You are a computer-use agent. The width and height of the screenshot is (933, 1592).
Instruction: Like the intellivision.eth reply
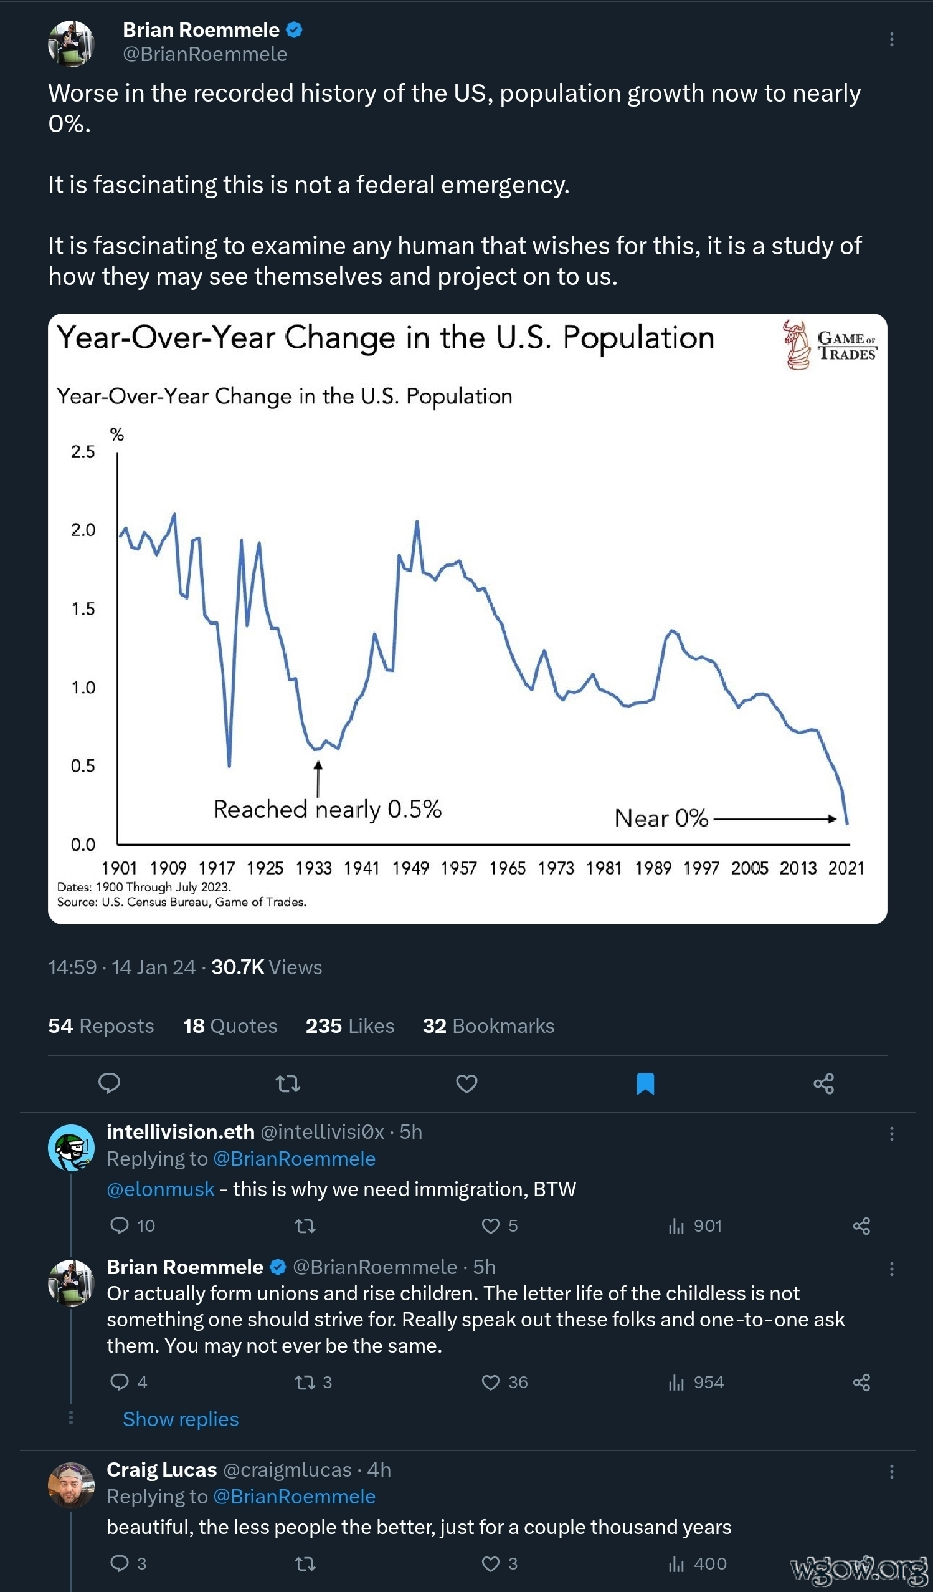coord(491,1225)
